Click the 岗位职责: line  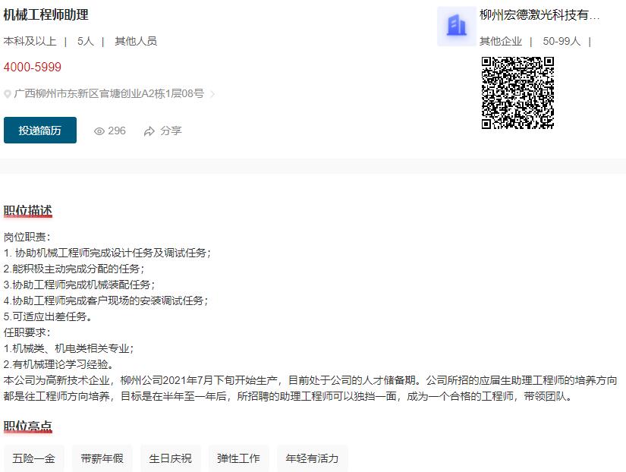(x=27, y=237)
